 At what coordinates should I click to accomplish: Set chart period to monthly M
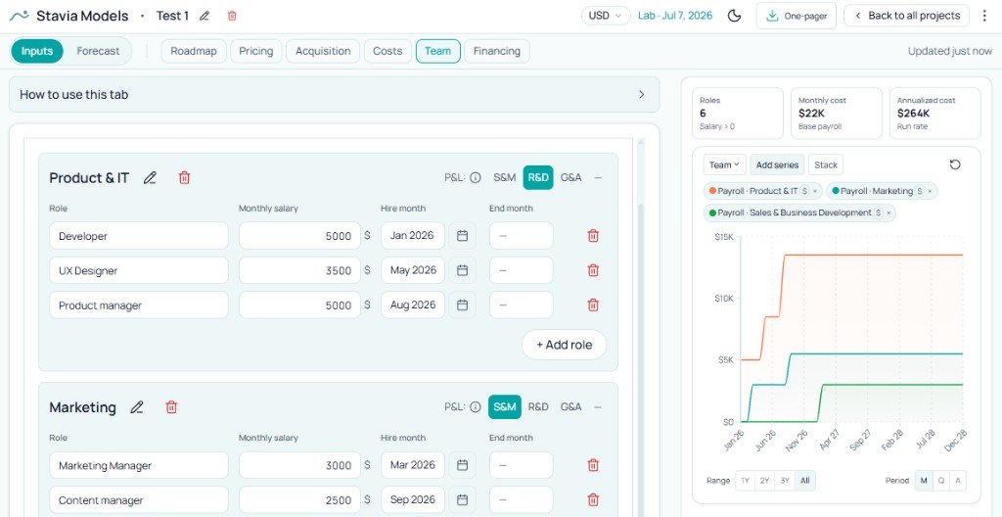(924, 481)
